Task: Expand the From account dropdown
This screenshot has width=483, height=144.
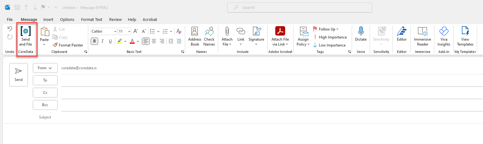Action: 45,68
